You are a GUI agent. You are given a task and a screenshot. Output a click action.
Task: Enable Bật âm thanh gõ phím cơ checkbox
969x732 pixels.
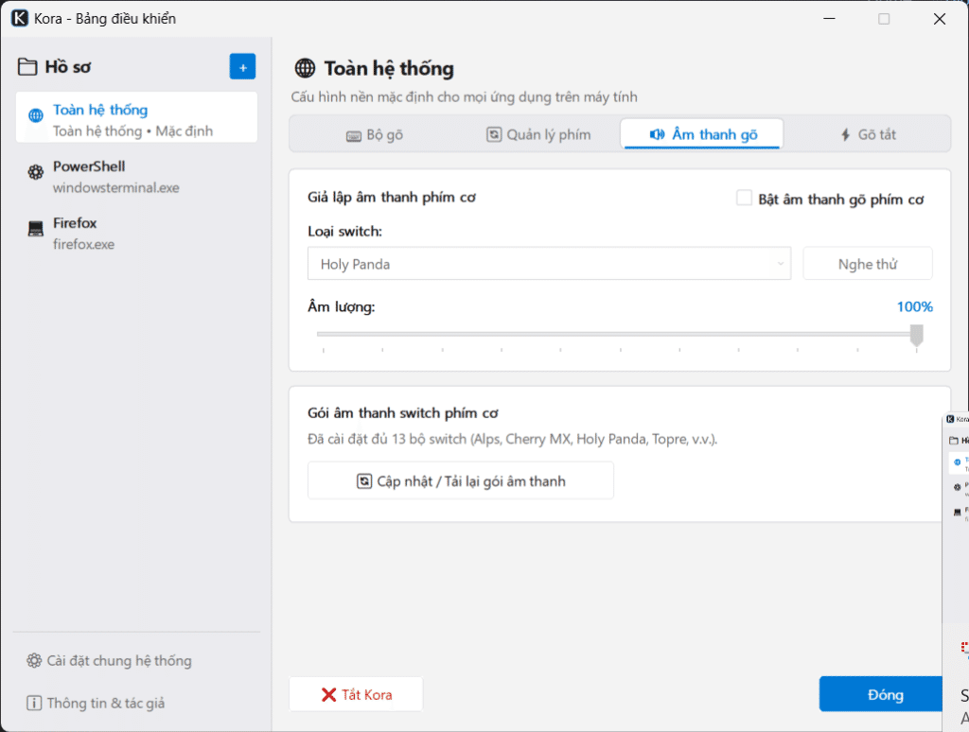click(x=744, y=199)
